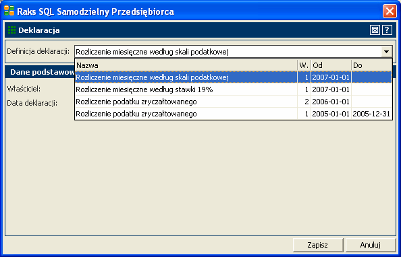Click the Od column header

331,65
